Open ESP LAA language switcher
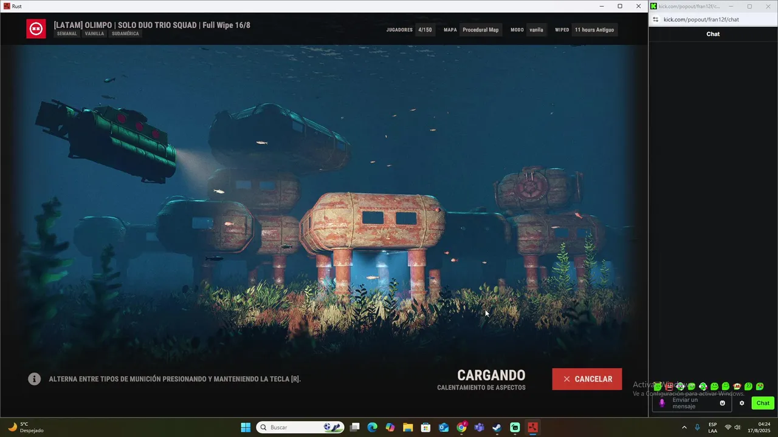This screenshot has height=437, width=778. pos(712,427)
